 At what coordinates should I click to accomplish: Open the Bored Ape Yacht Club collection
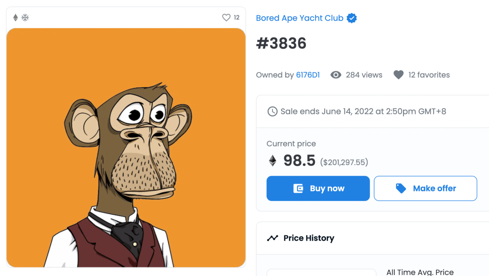point(300,18)
